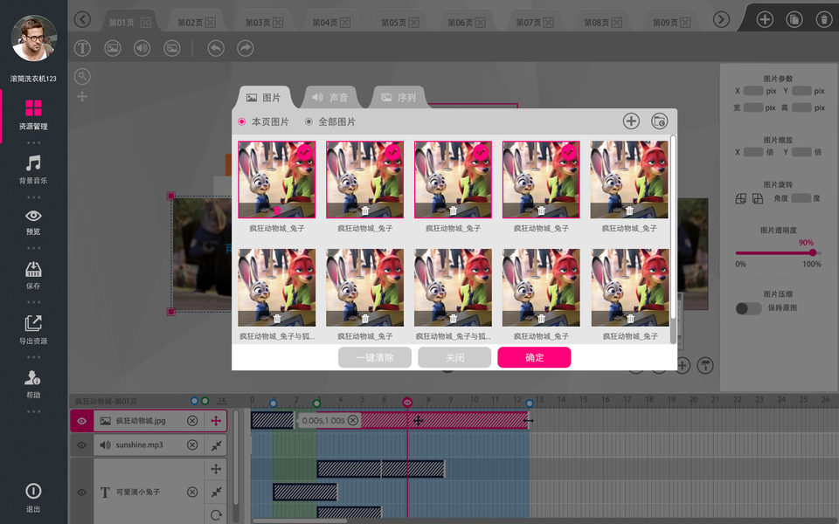The width and height of the screenshot is (839, 524).
Task: Click the 确定 confirm button
Action: (x=534, y=357)
